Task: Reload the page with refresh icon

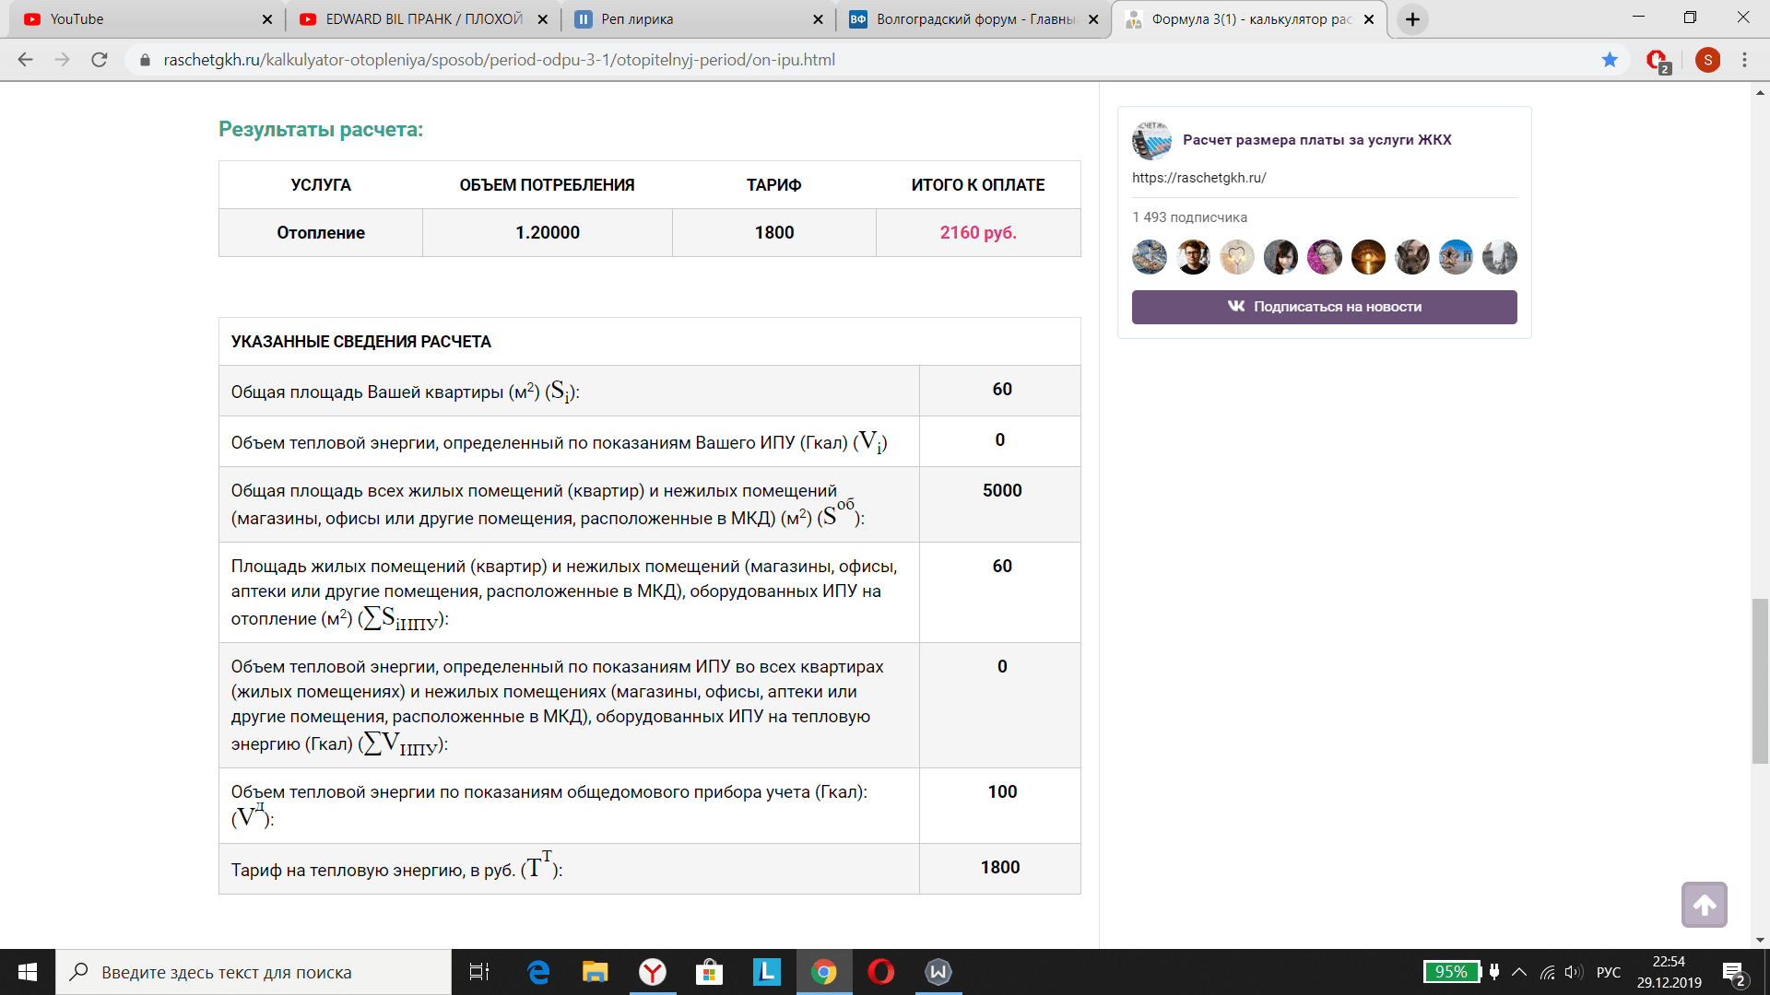Action: (x=100, y=60)
